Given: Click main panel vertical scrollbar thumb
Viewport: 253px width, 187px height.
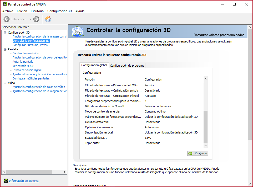Looking at the screenshot, I should [250, 85].
